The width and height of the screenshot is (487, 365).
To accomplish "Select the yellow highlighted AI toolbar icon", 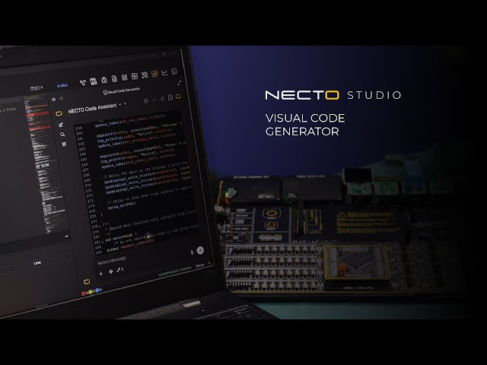I will (154, 74).
